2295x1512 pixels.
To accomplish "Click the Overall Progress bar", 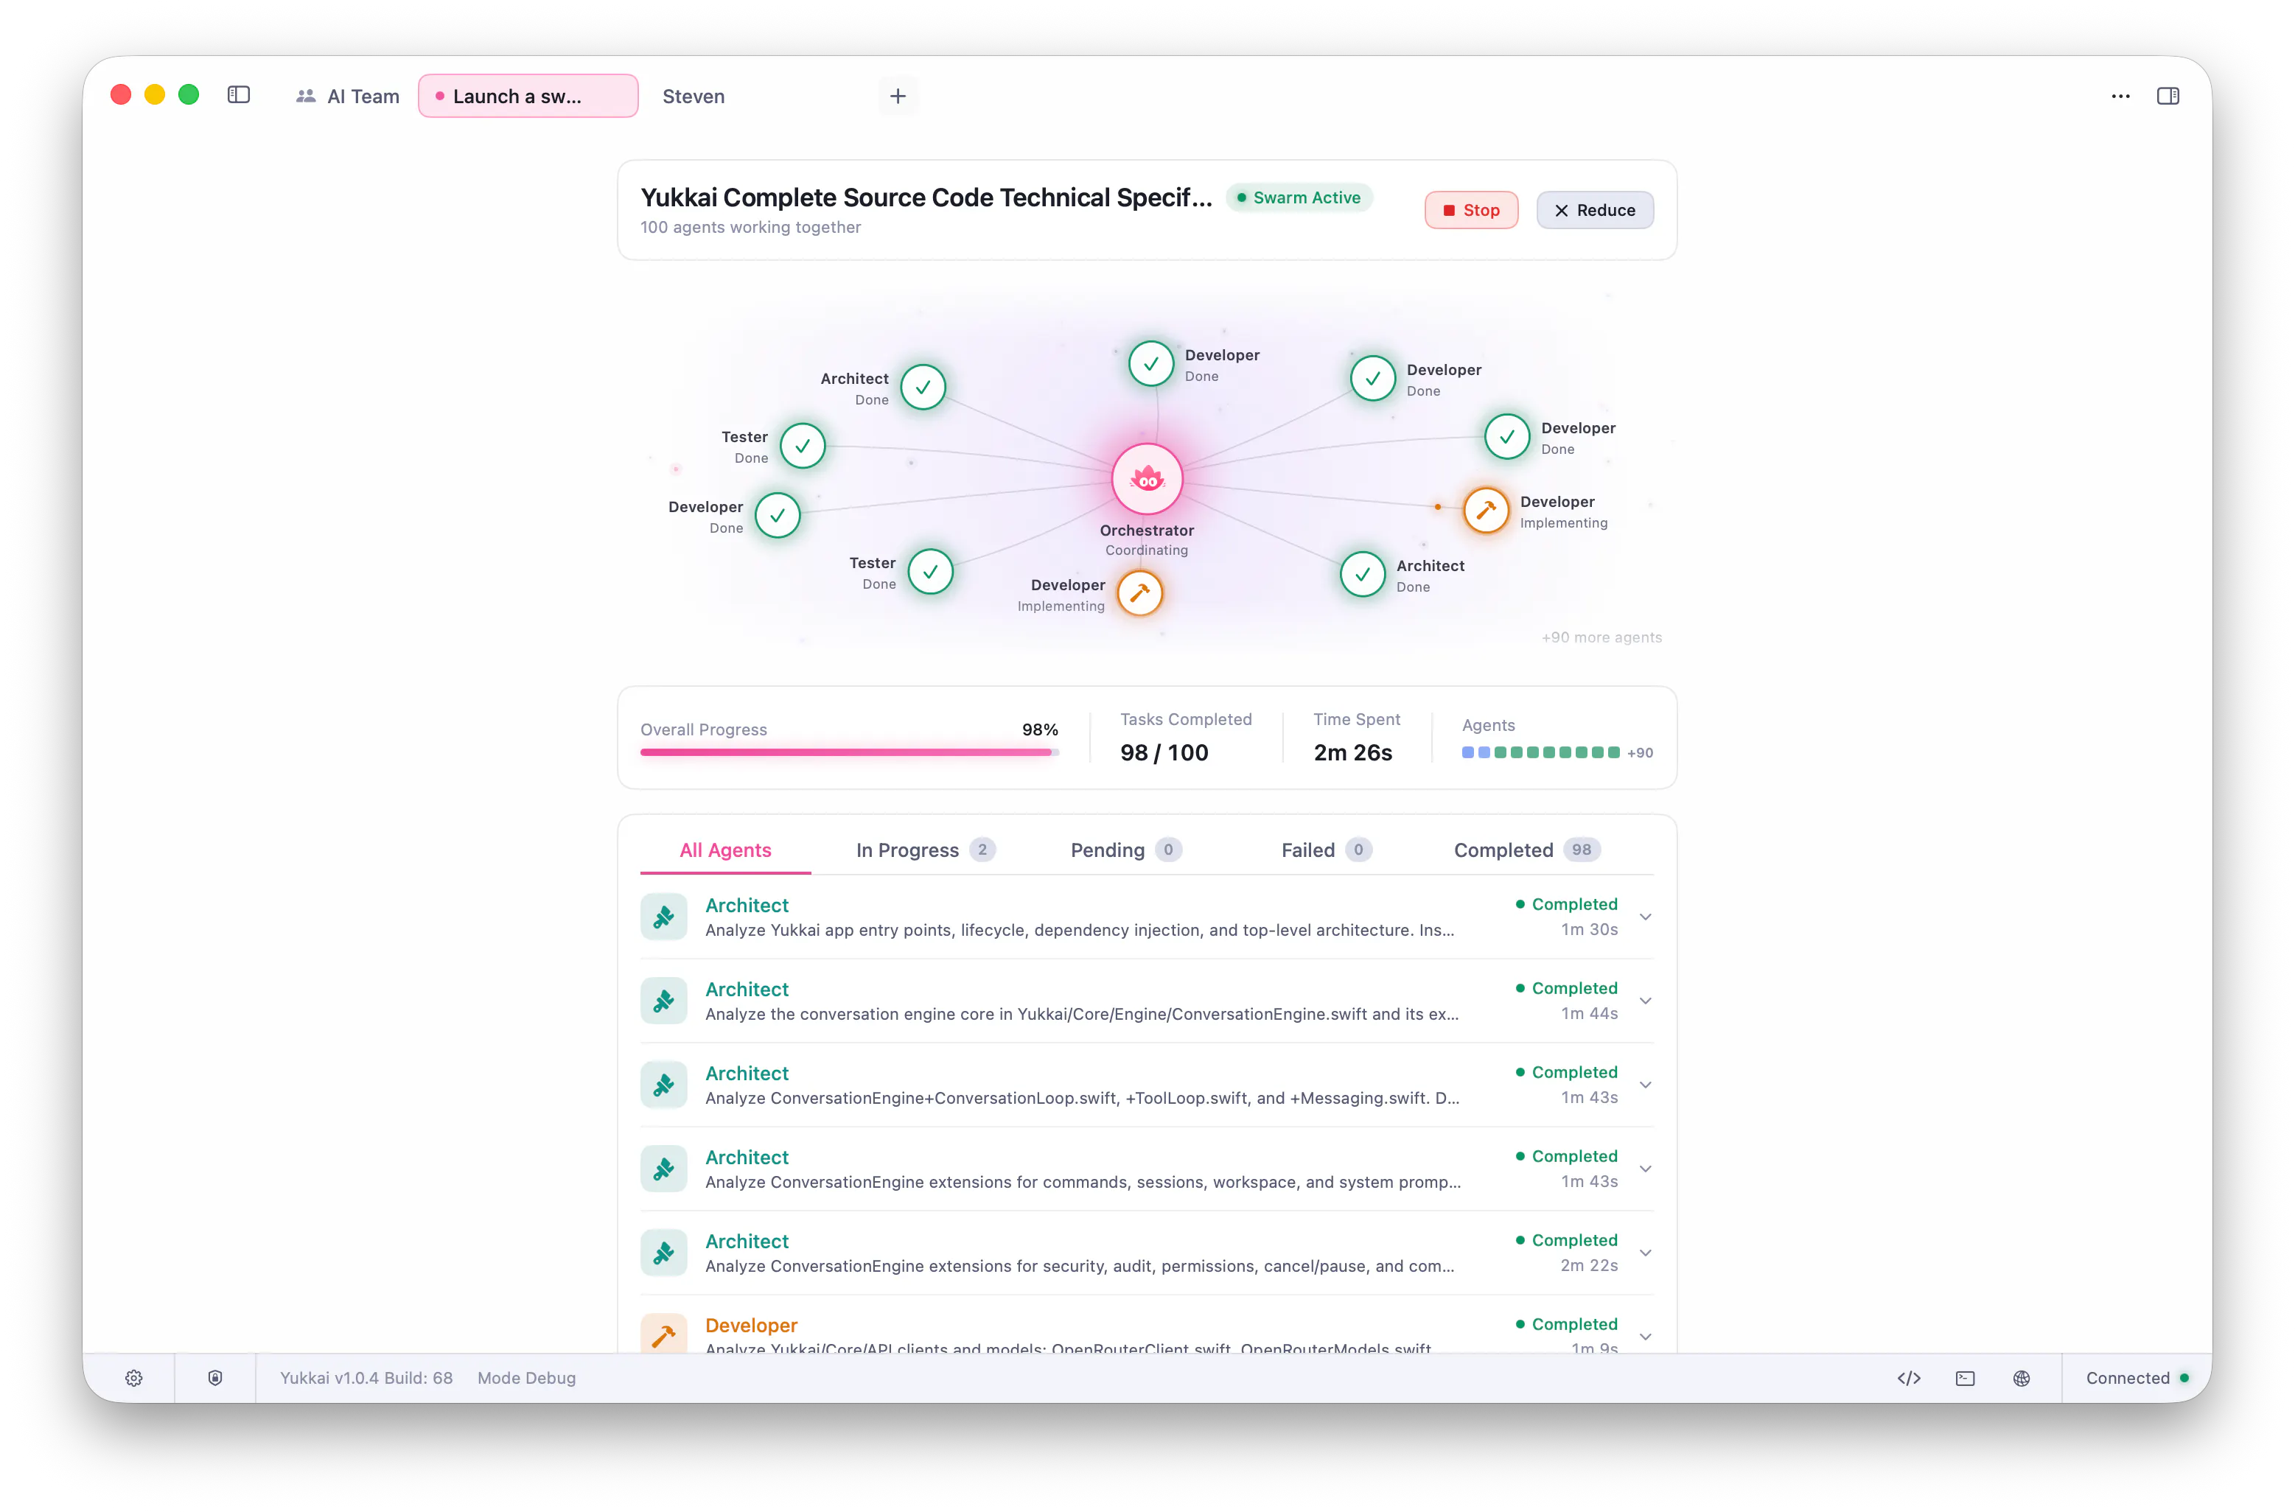I will (x=848, y=752).
